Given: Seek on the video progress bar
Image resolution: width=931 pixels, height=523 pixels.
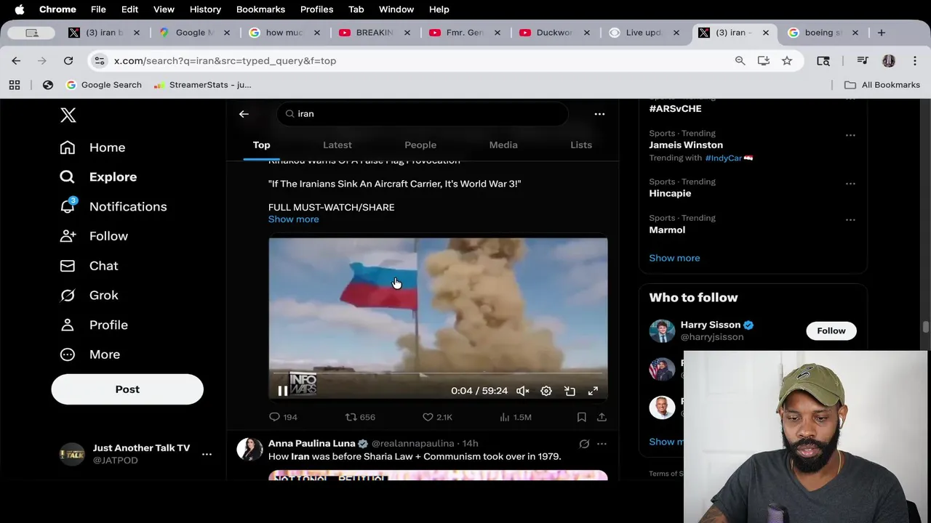Looking at the screenshot, I should tap(438, 375).
